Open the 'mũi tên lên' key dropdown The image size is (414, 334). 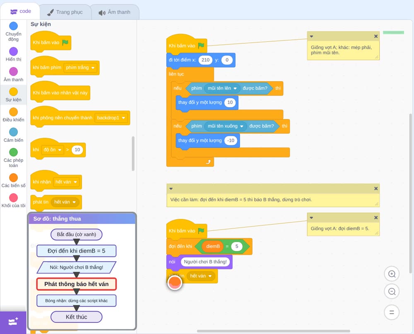[x=222, y=88]
